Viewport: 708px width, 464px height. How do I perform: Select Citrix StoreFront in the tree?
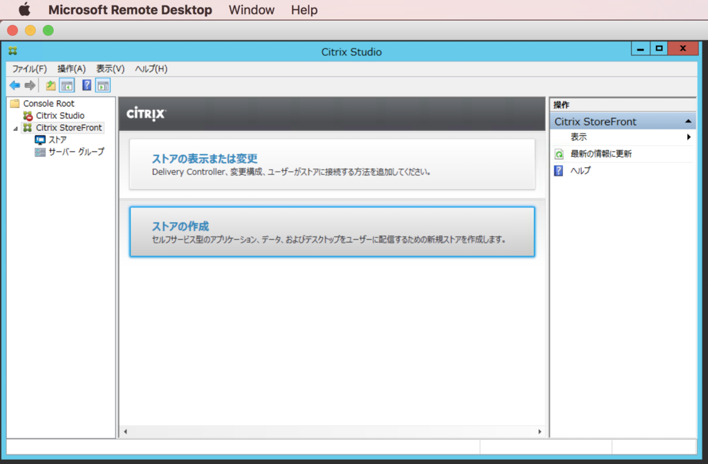(x=69, y=128)
